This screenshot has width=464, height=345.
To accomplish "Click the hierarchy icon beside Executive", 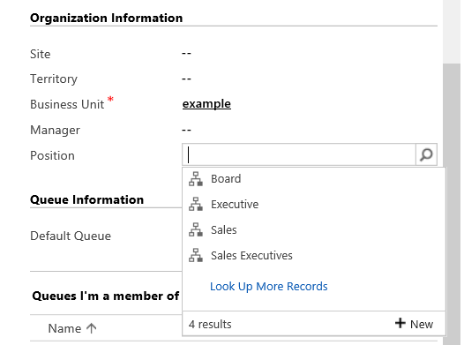I will coord(196,204).
